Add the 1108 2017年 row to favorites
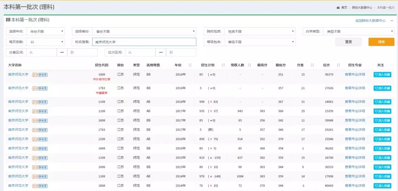The width and height of the screenshot is (398, 191). tap(382, 111)
